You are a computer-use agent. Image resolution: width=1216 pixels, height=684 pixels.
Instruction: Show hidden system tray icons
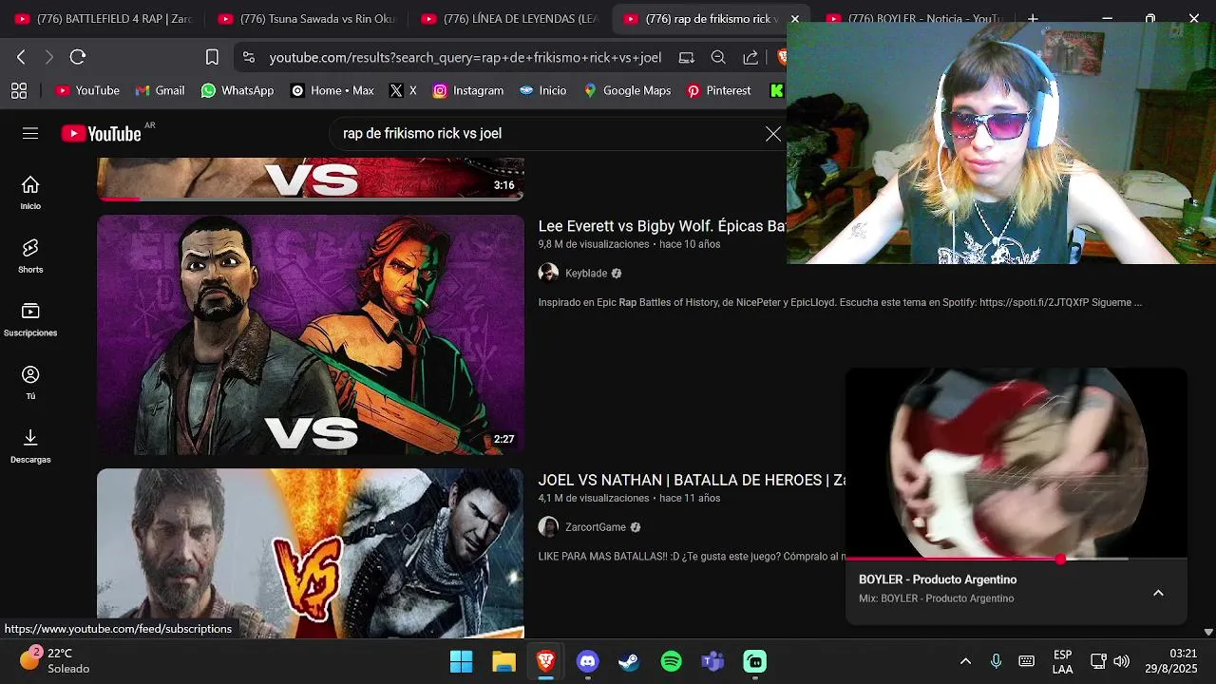pos(965,661)
